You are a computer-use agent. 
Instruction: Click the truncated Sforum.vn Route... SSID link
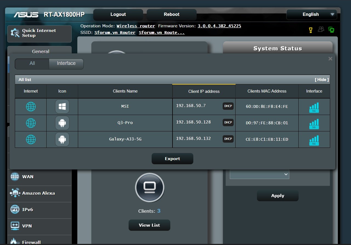(x=162, y=33)
